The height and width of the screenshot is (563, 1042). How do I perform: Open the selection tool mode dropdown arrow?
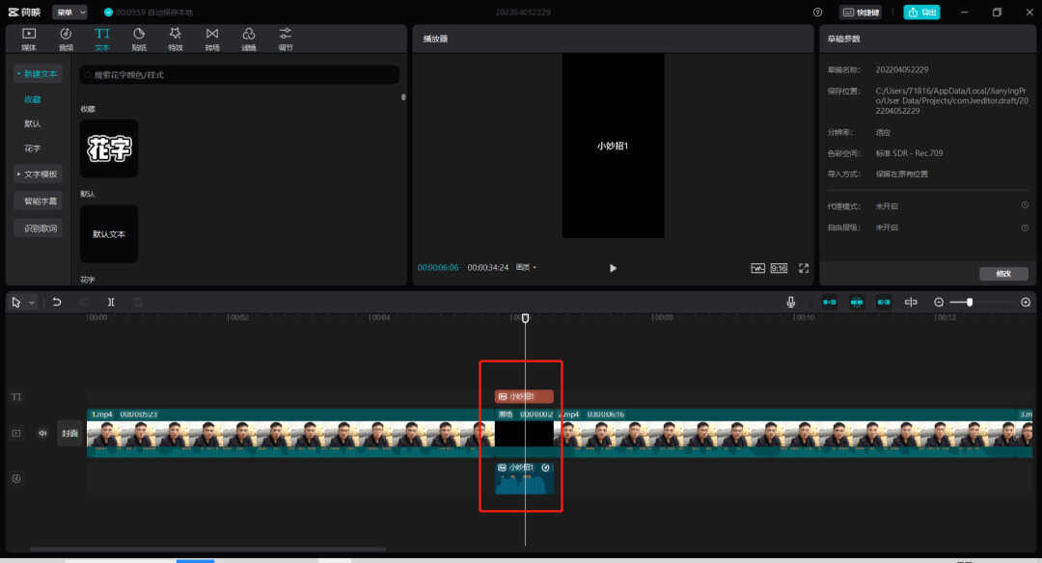(31, 303)
